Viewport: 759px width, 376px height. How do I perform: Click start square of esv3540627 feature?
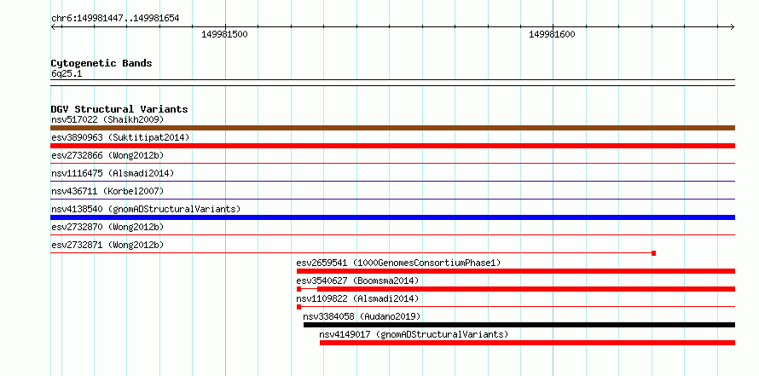click(298, 289)
